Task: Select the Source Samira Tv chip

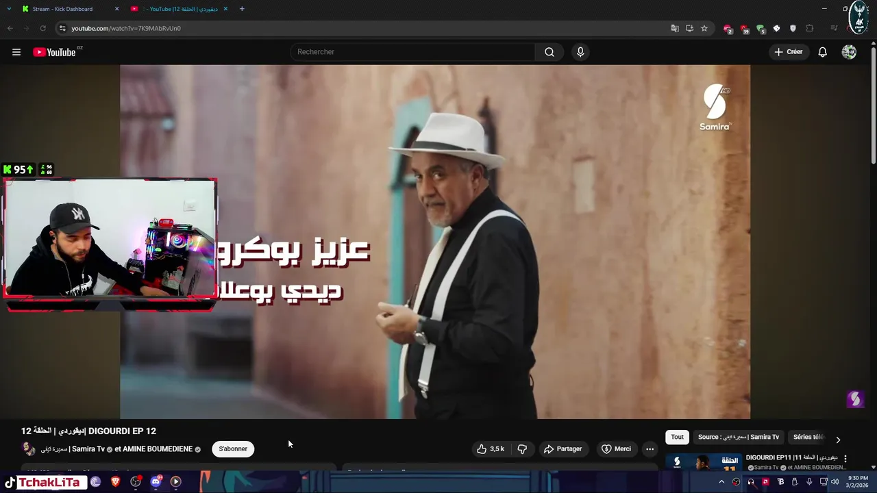Action: (x=739, y=437)
